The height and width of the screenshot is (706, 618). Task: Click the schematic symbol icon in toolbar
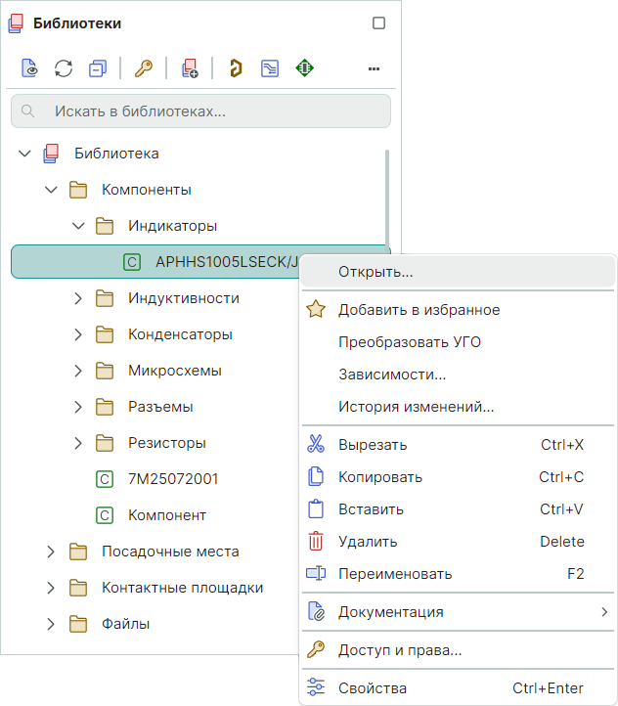pyautogui.click(x=270, y=68)
